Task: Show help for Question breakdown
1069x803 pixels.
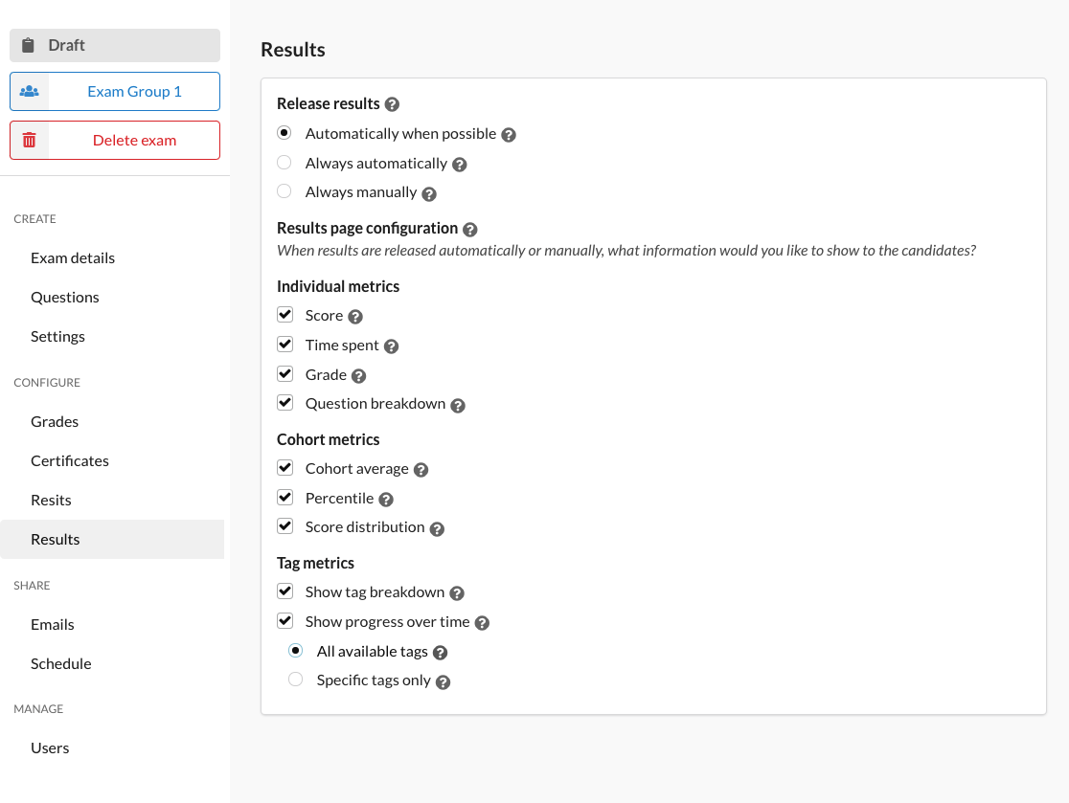Action: tap(458, 406)
